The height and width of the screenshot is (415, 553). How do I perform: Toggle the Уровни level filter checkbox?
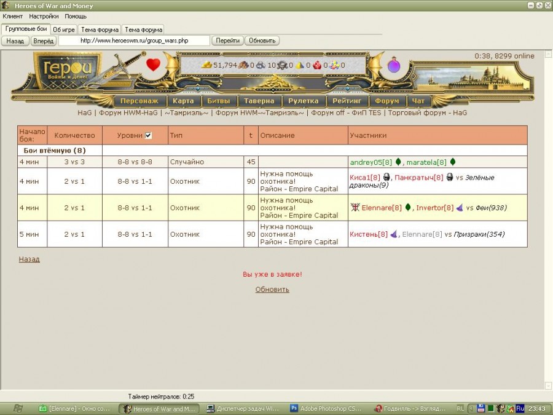(149, 135)
